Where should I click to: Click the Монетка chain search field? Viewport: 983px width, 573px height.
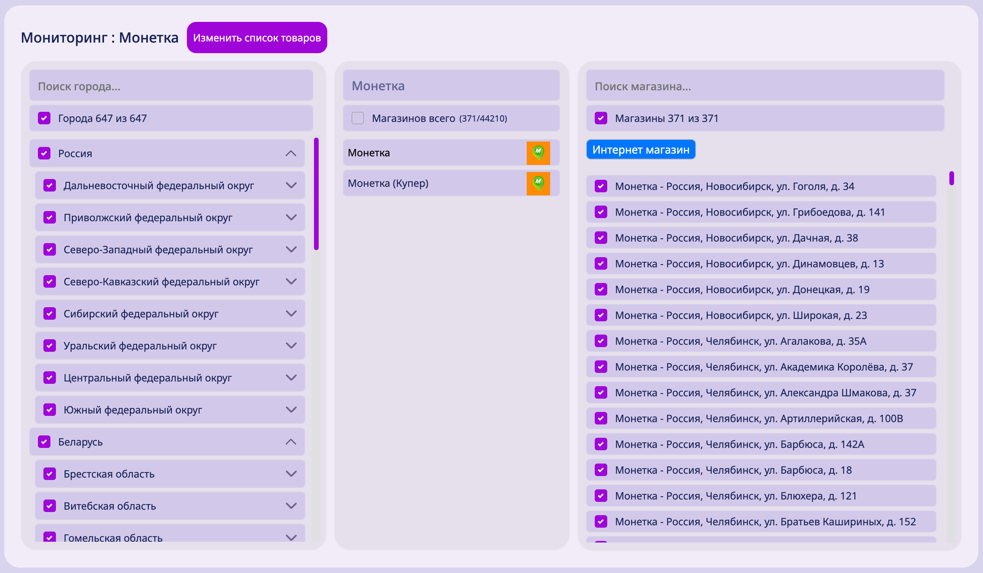click(x=451, y=86)
